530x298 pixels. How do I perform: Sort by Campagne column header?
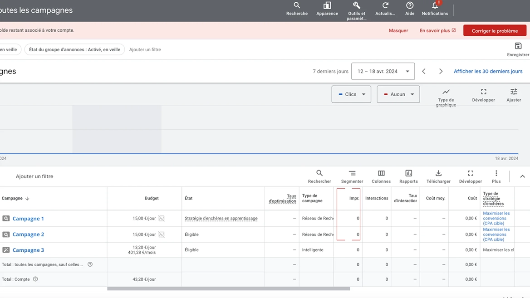pos(15,198)
